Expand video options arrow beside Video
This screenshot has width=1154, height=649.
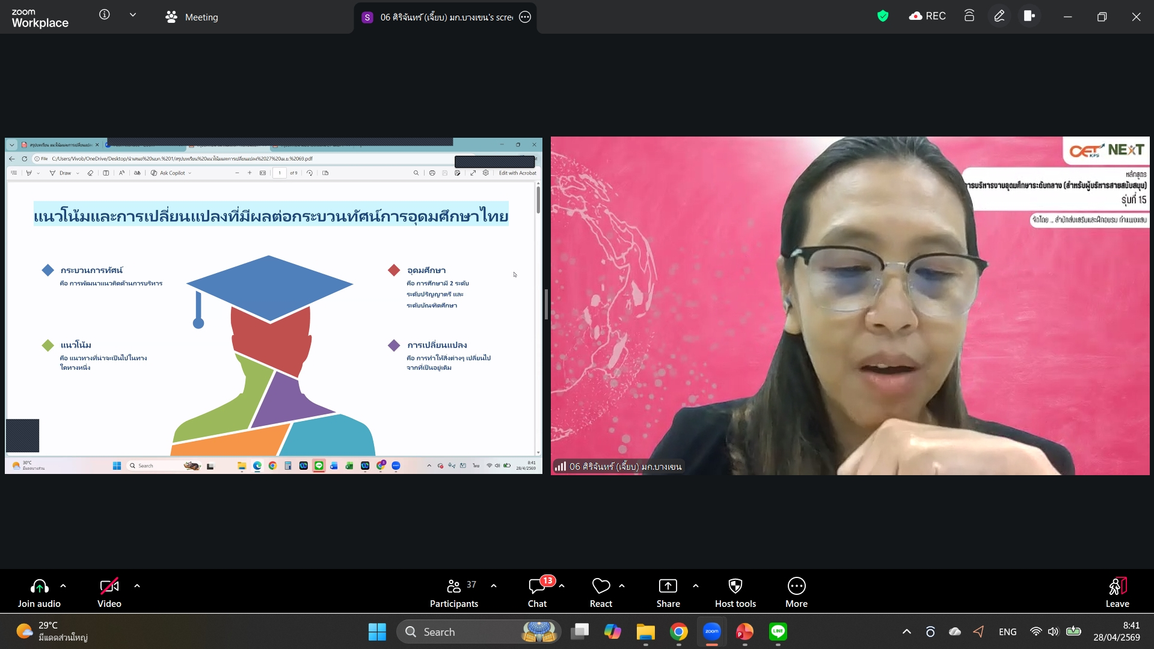click(137, 586)
